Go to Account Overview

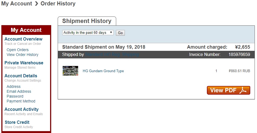pos(23,39)
